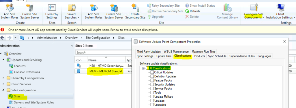Image resolution: width=296 pixels, height=108 pixels.
Task: Click the Azure AD app secrets notification text
Action: (x=83, y=30)
